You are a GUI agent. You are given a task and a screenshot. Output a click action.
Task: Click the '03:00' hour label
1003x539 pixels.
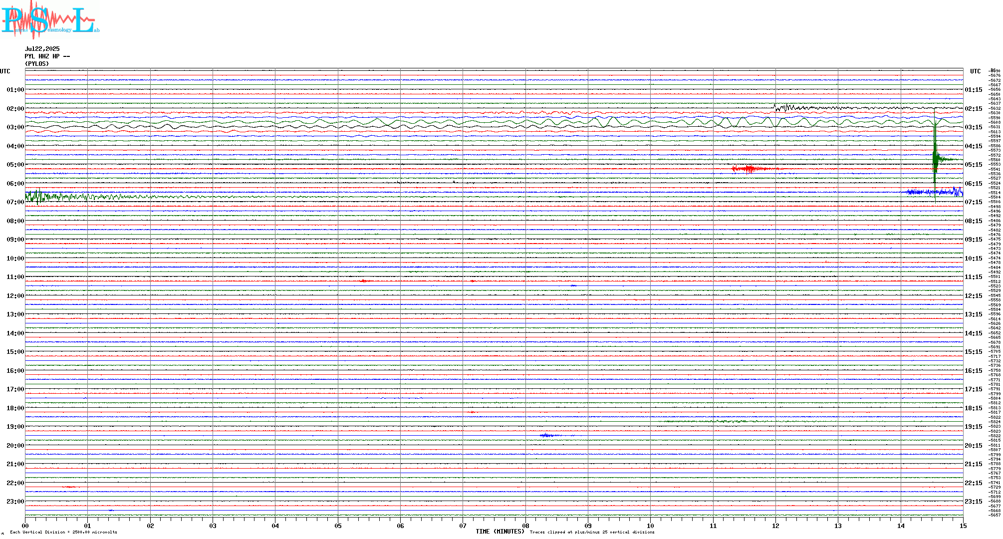[x=15, y=127]
